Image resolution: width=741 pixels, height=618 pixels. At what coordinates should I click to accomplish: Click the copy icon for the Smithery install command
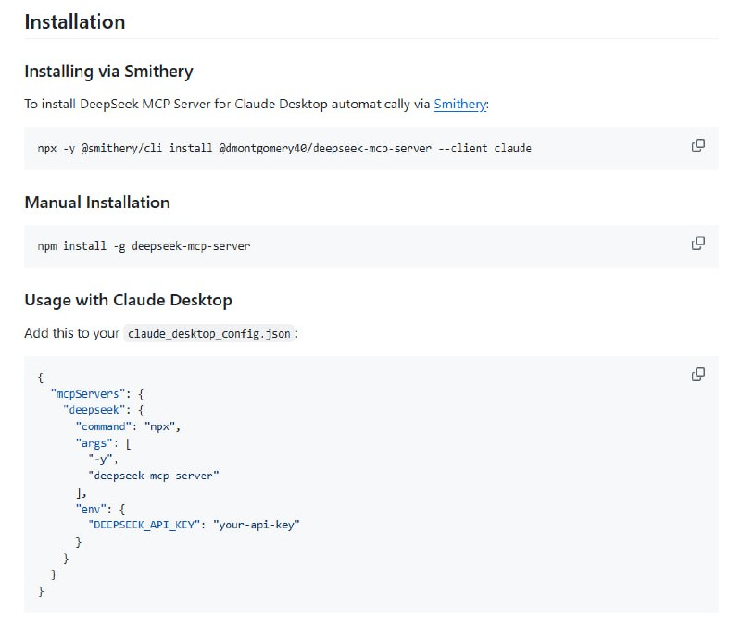tap(697, 146)
